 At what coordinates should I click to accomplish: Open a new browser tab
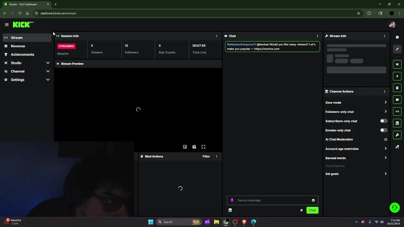(56, 4)
